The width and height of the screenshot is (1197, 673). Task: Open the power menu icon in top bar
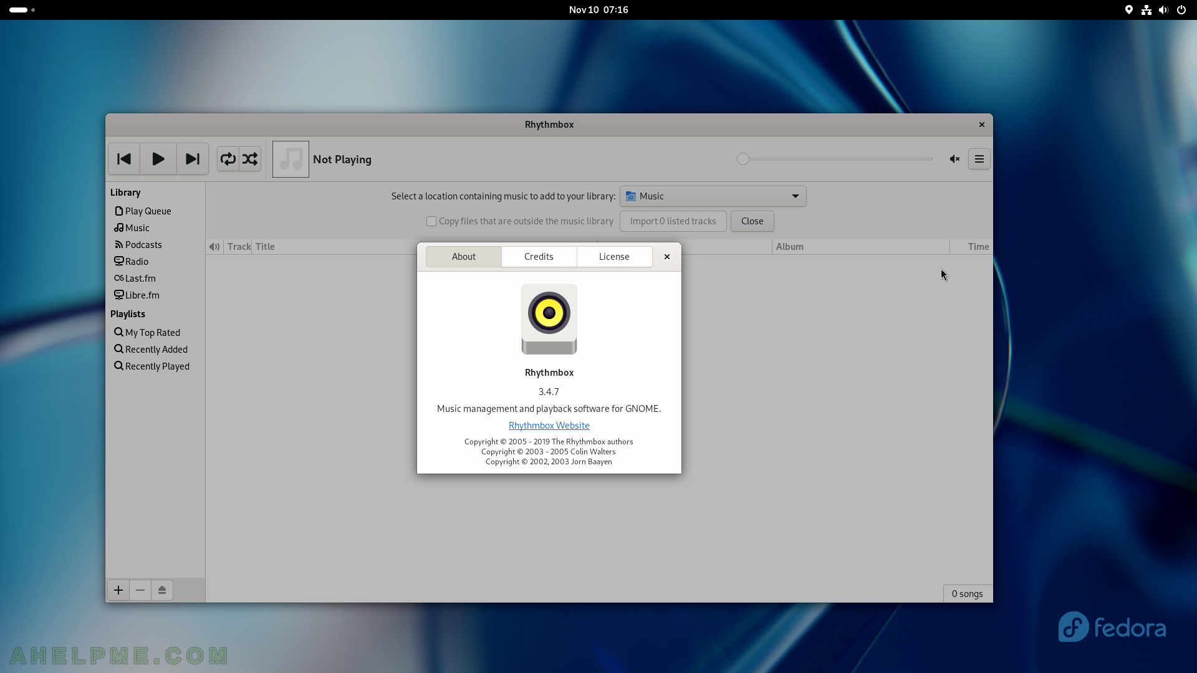1181,10
